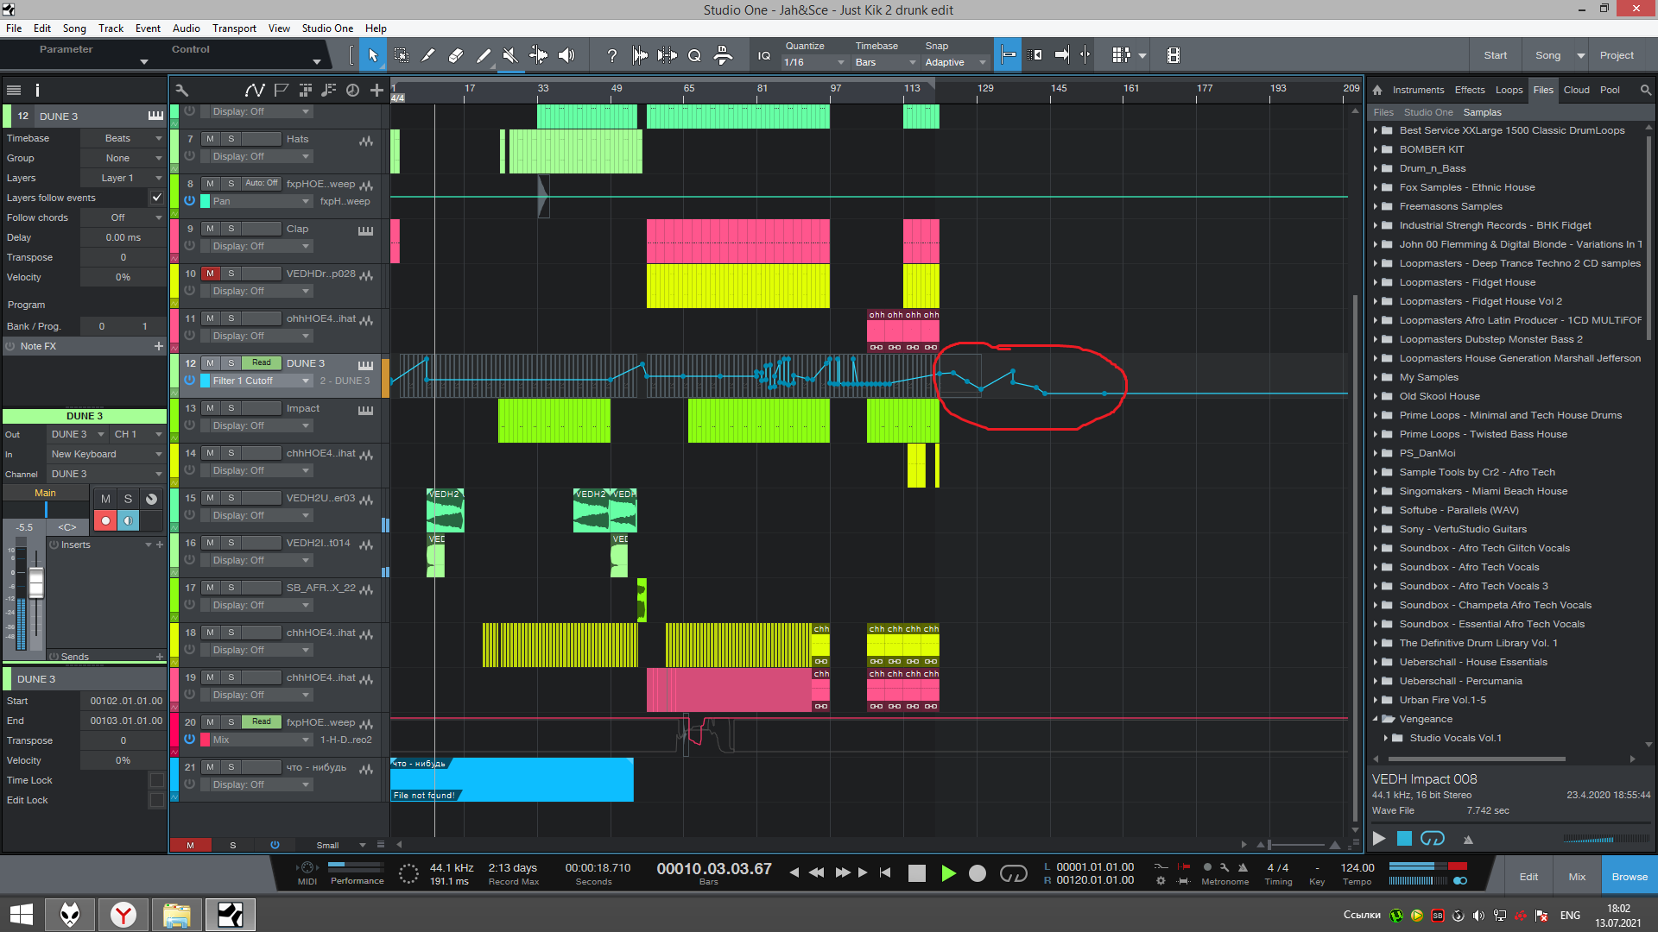Viewport: 1658px width, 932px height.
Task: Return to zero transport button
Action: [885, 872]
